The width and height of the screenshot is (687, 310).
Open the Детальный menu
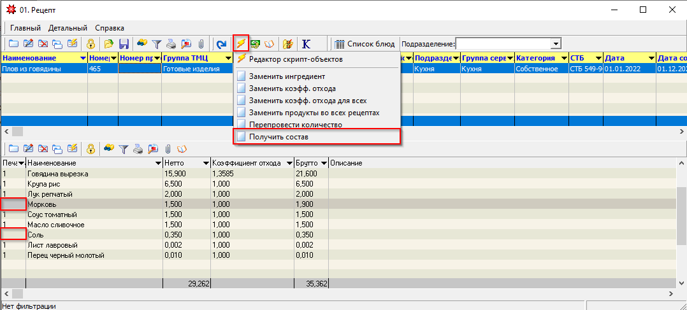point(68,27)
